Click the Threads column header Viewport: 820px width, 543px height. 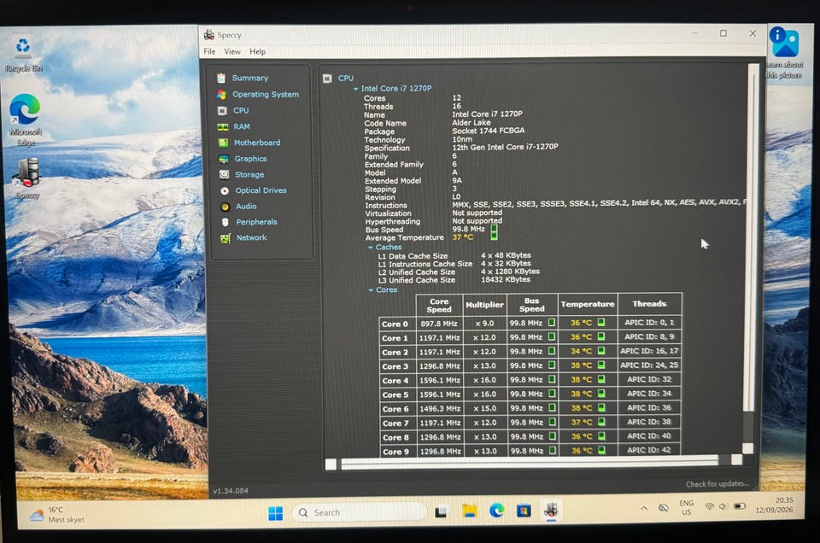click(x=649, y=304)
